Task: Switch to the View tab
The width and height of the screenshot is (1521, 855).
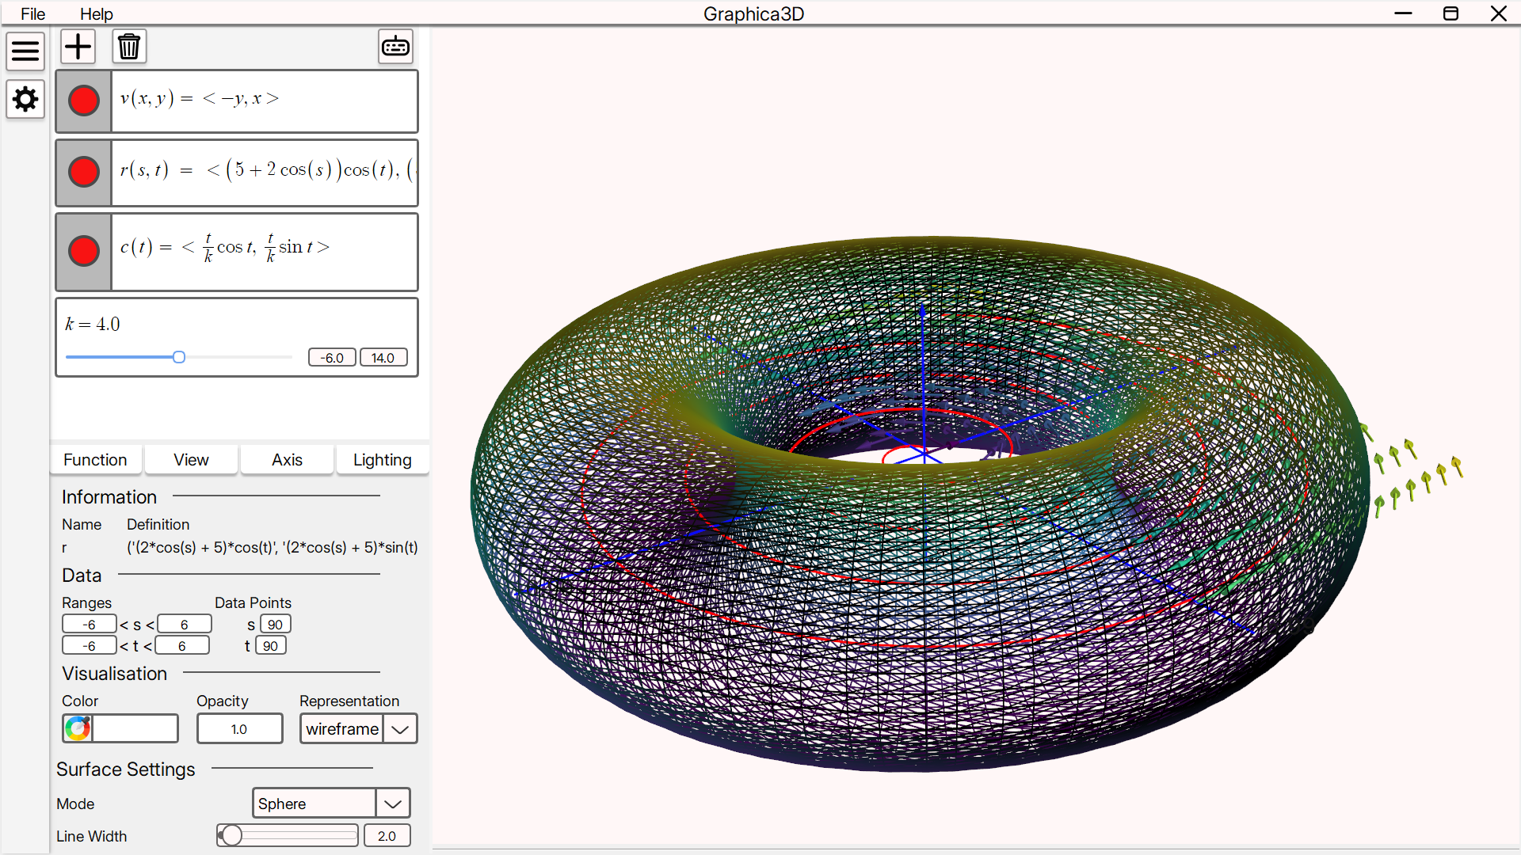Action: click(x=191, y=460)
